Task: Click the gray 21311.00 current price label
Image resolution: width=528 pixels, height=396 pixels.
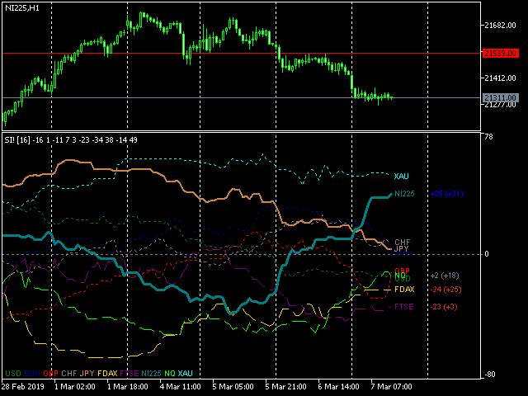Action: coord(500,97)
